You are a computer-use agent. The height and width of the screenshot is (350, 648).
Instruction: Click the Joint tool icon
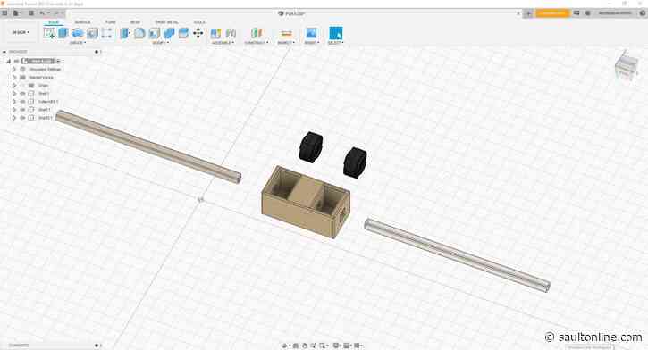(231, 33)
